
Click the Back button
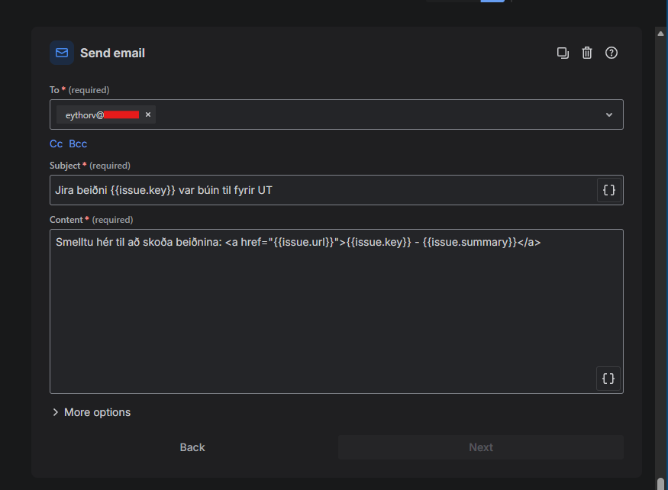tap(192, 447)
